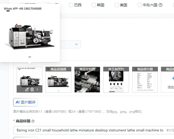The width and height of the screenshot is (174, 139).
Task: Delete first image with trash icon
Action: (x=32, y=89)
